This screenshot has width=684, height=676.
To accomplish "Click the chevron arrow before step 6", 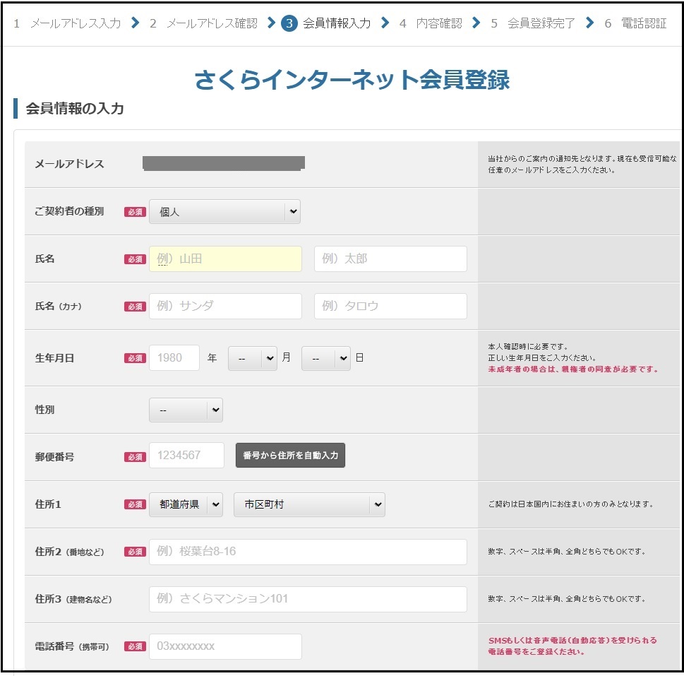I will click(x=590, y=23).
